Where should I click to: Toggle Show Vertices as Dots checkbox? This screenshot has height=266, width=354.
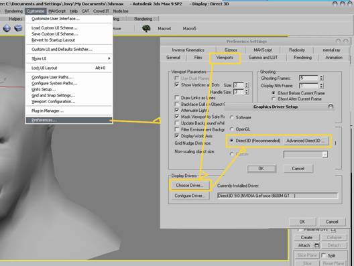click(177, 85)
